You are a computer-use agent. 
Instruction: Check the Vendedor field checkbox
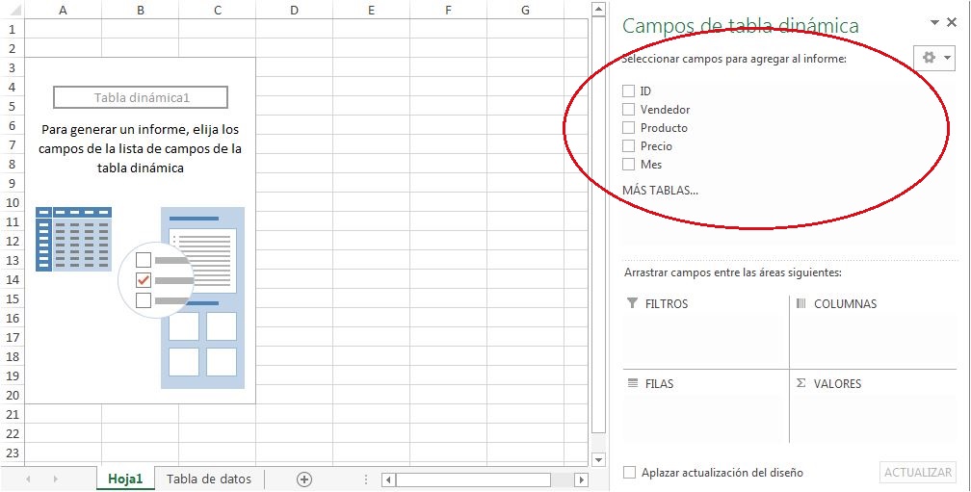click(628, 110)
